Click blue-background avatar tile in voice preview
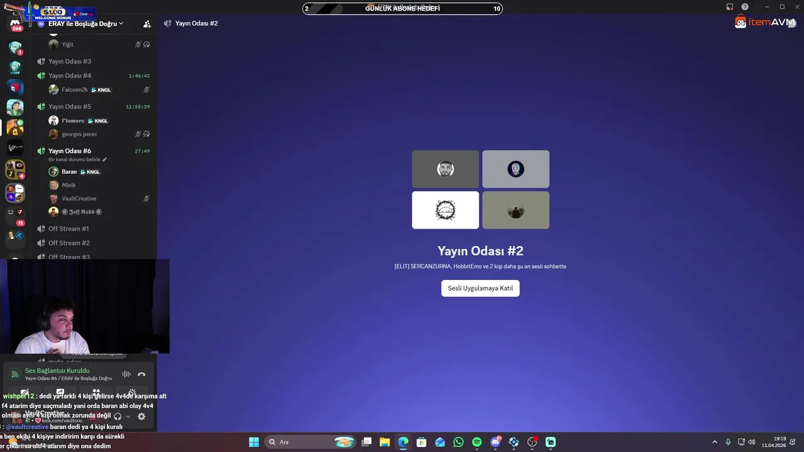The image size is (804, 452). (x=516, y=169)
